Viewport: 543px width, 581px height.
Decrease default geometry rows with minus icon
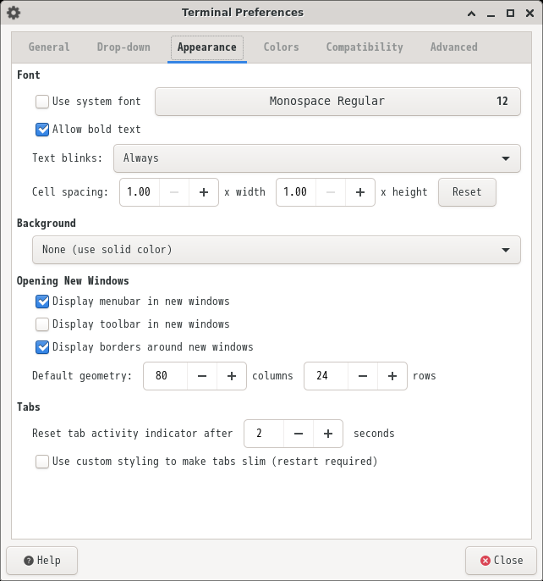(x=363, y=376)
